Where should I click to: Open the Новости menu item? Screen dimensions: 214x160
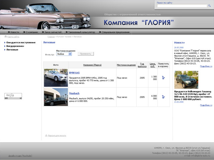coord(13,32)
